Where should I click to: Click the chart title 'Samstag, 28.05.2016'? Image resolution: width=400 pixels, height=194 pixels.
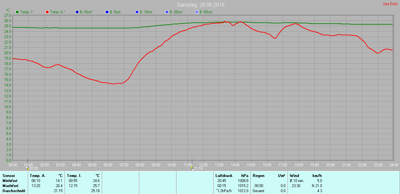coord(201,5)
